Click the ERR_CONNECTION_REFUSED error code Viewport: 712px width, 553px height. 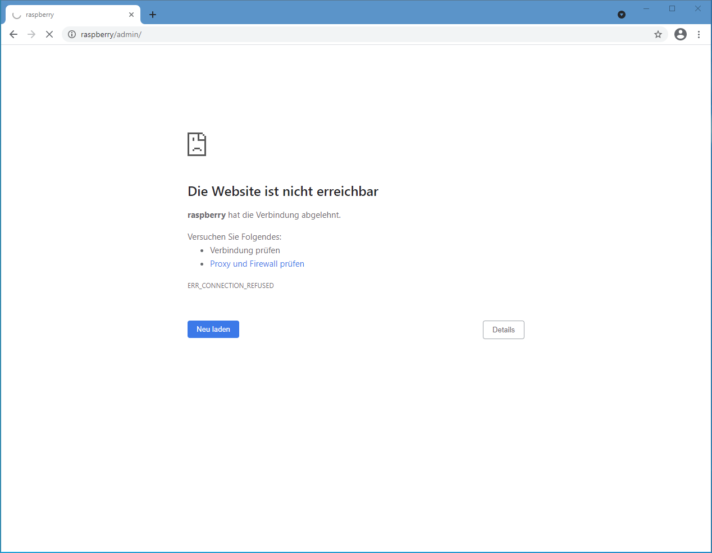tap(231, 286)
